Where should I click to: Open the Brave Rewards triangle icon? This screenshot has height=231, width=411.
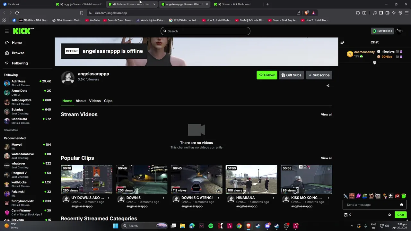(x=313, y=13)
